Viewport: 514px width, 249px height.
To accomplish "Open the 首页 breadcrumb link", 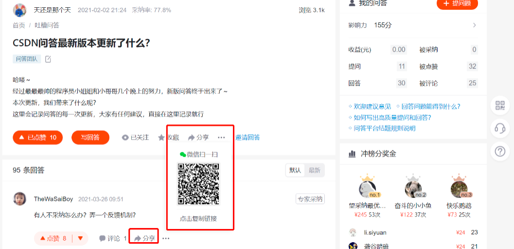I will click(x=18, y=26).
